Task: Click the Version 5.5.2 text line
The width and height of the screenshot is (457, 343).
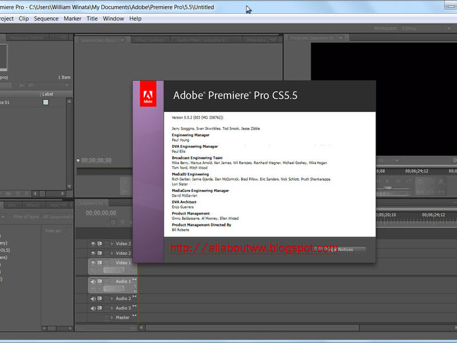Action: [x=197, y=118]
